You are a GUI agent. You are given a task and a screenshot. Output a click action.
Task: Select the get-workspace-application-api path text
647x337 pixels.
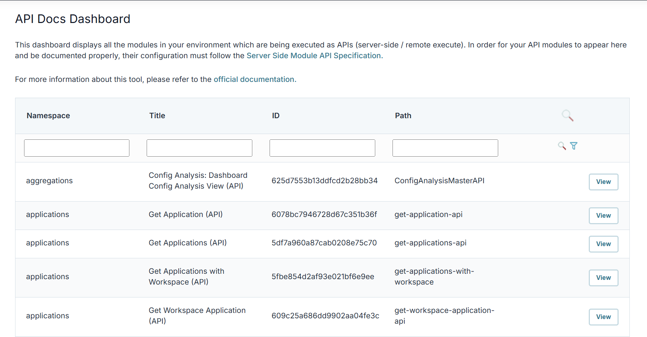point(444,316)
